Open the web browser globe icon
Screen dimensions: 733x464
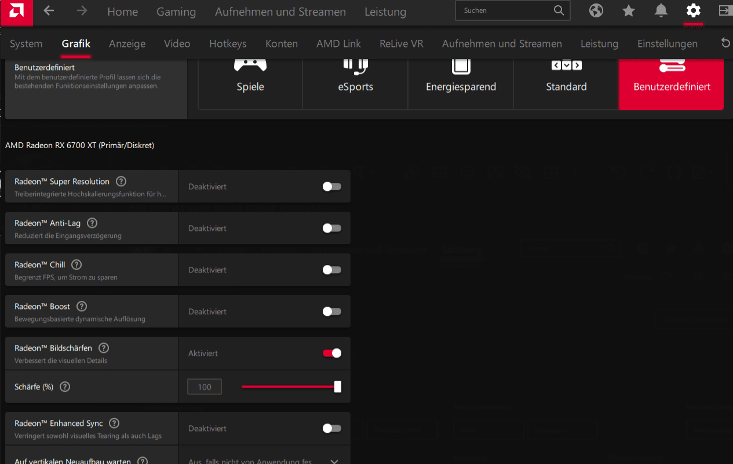[596, 10]
